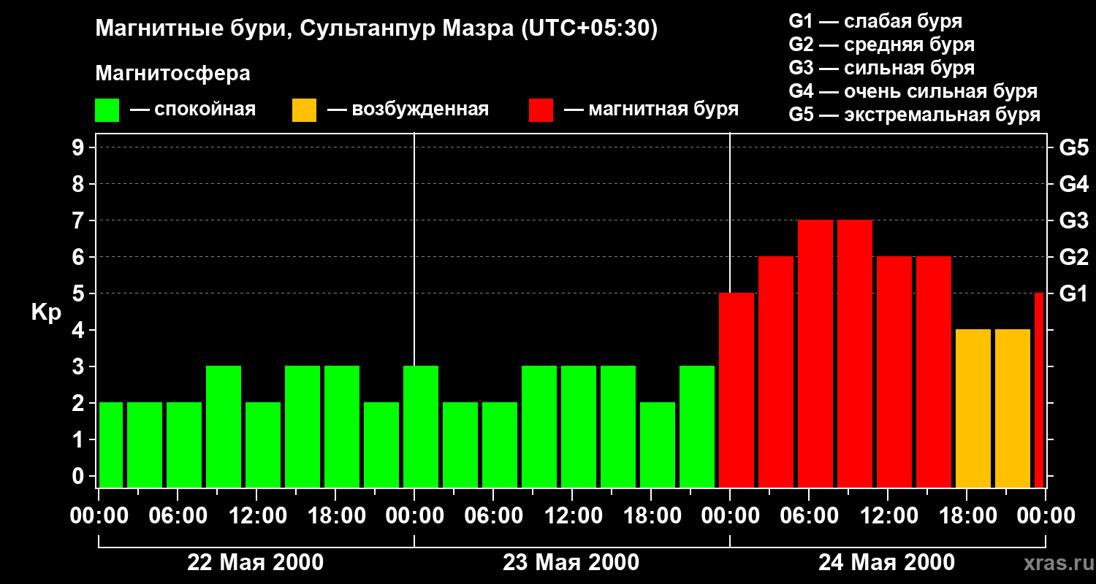
Task: Select the '— спокойная' legend label
Action: point(193,109)
